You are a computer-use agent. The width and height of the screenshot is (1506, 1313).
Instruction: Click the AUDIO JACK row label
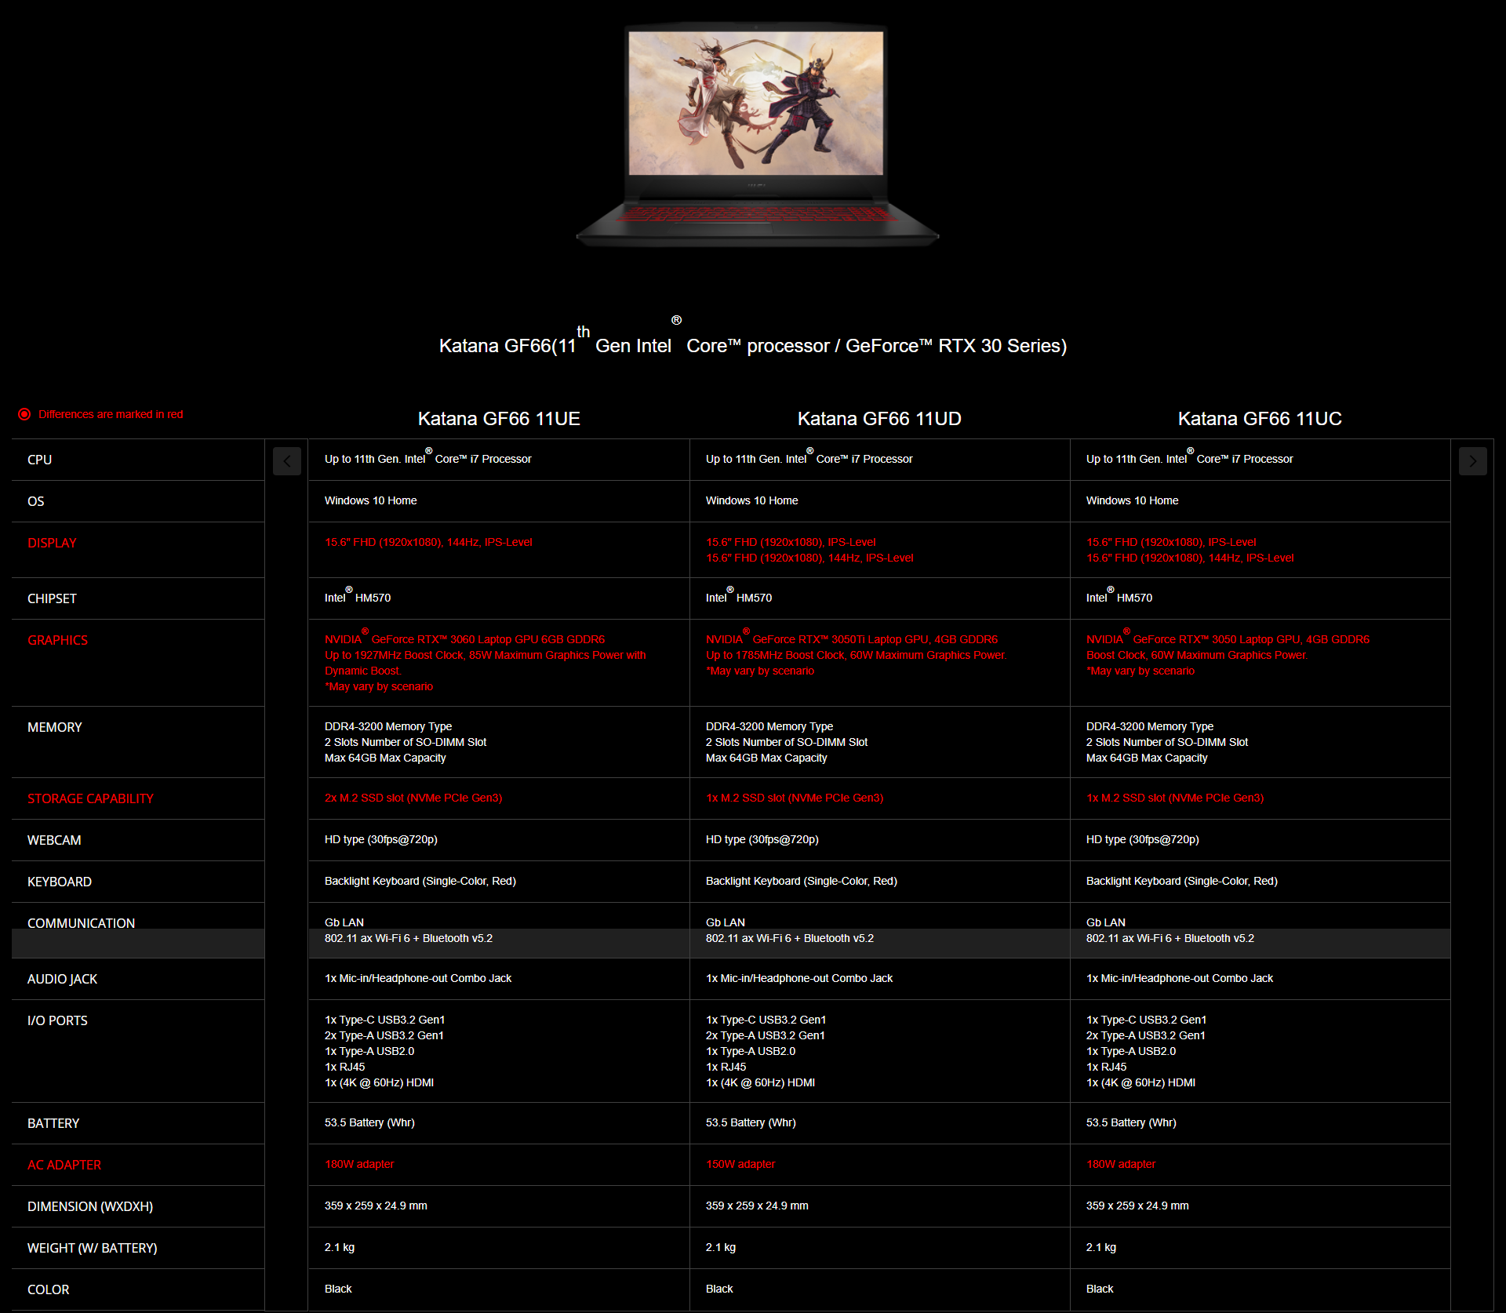[62, 979]
